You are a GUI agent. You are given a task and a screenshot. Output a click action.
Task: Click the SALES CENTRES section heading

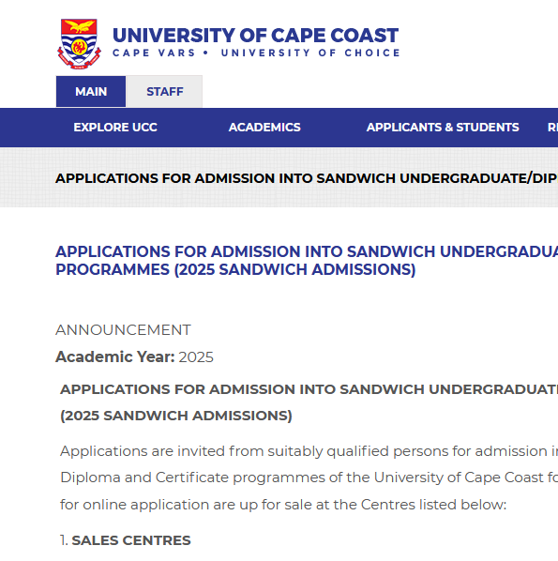(x=131, y=540)
